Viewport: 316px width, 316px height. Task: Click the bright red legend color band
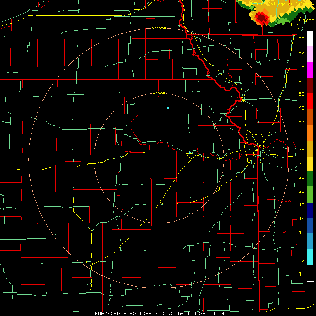point(310,101)
